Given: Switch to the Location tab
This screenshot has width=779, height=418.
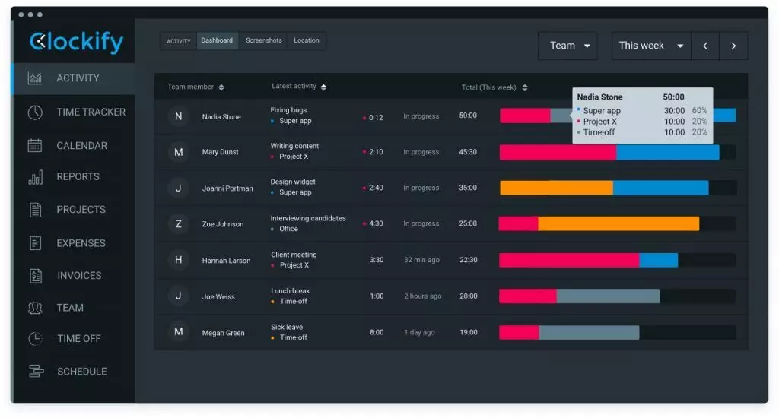Looking at the screenshot, I should click(307, 41).
